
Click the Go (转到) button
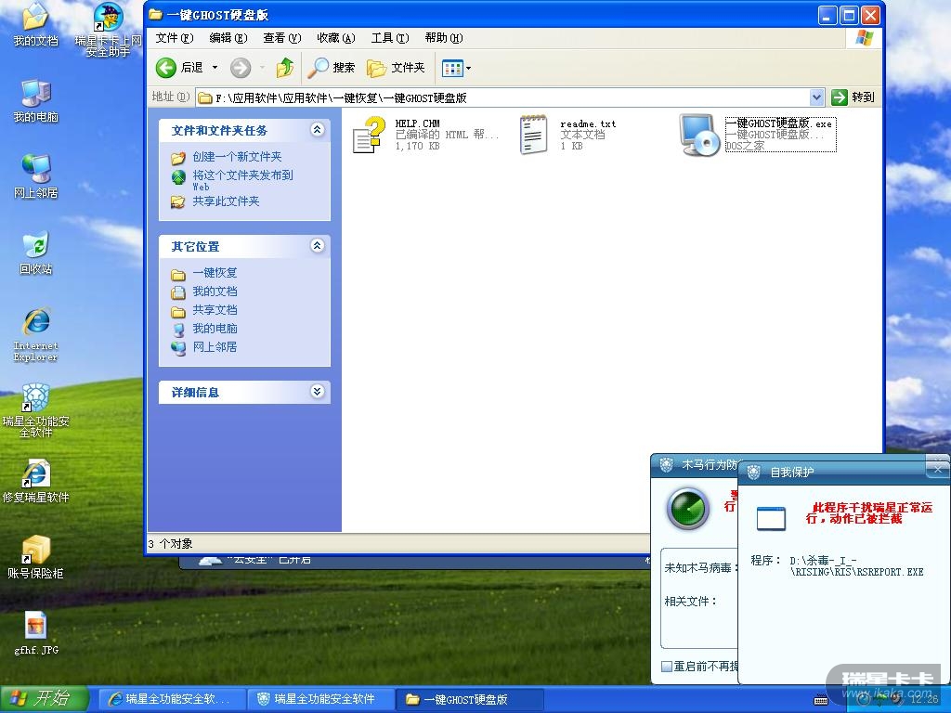(854, 97)
